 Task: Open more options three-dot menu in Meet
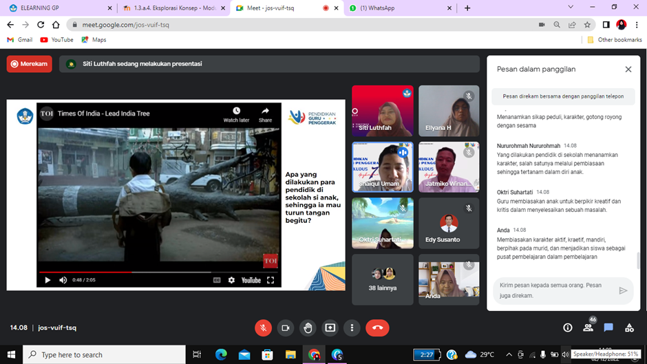pos(352,328)
